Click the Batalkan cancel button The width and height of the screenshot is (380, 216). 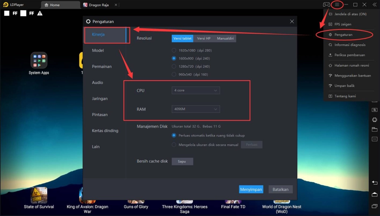[281, 189]
